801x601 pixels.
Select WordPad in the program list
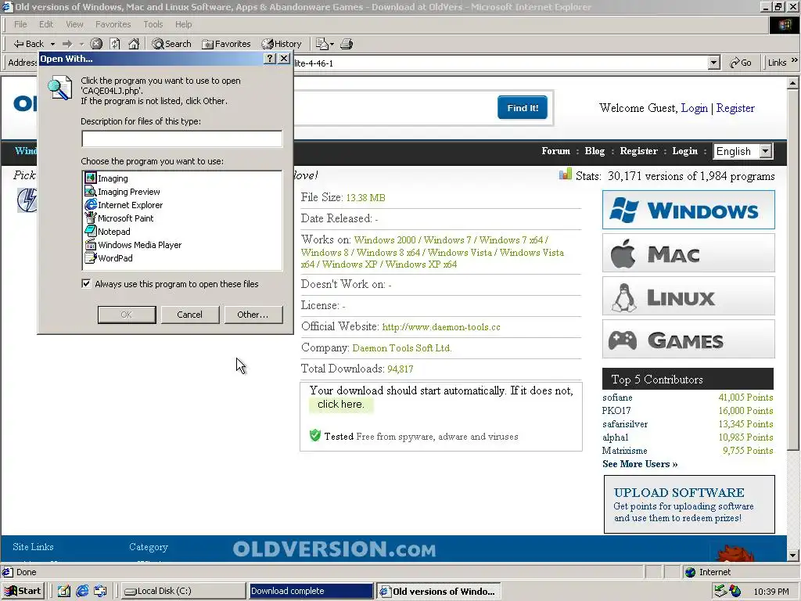click(x=109, y=258)
